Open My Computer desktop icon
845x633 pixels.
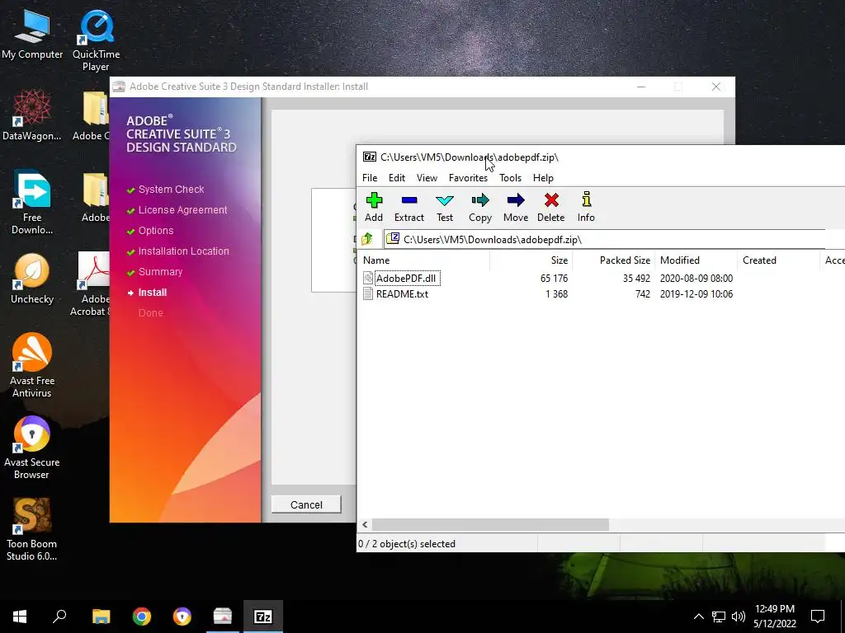pyautogui.click(x=32, y=35)
